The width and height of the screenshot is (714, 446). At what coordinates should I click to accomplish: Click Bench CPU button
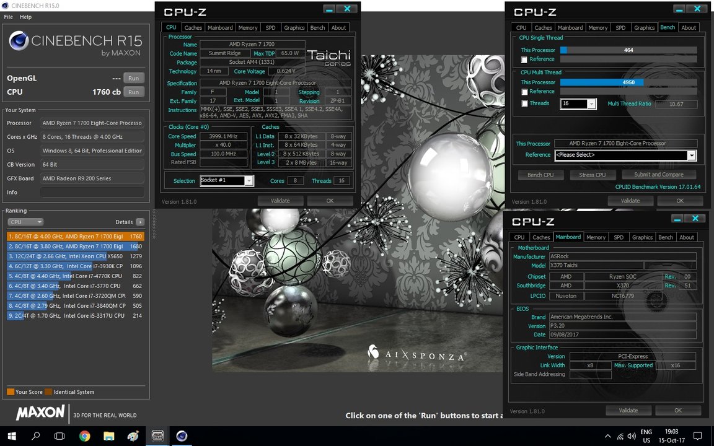(x=540, y=175)
